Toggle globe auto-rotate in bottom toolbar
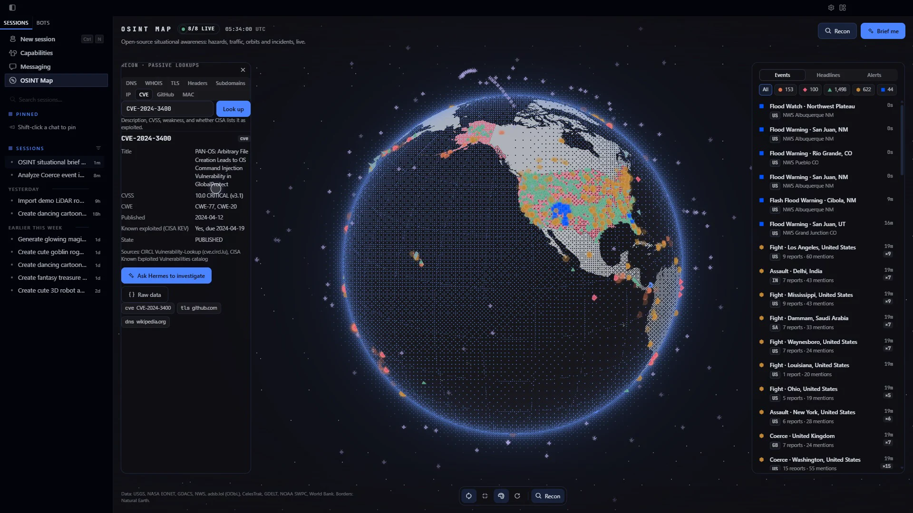Viewport: 913px width, 513px height. pyautogui.click(x=469, y=496)
